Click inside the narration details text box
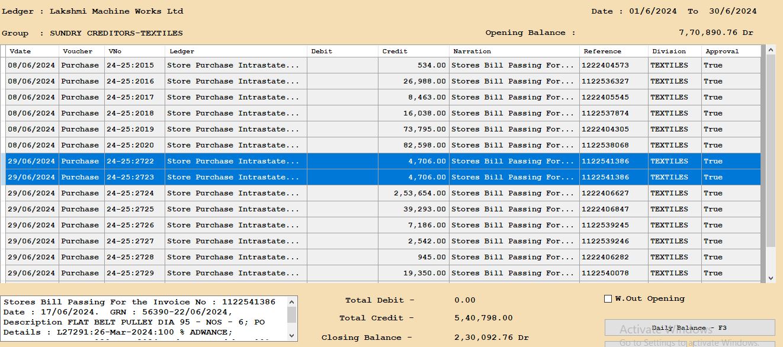Image resolution: width=783 pixels, height=347 pixels. pyautogui.click(x=142, y=318)
